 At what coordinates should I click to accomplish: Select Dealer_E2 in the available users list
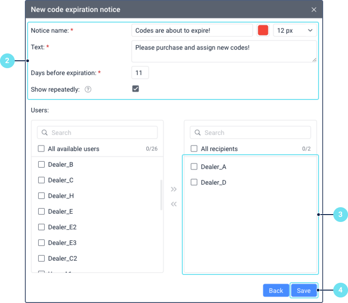pyautogui.click(x=41, y=227)
